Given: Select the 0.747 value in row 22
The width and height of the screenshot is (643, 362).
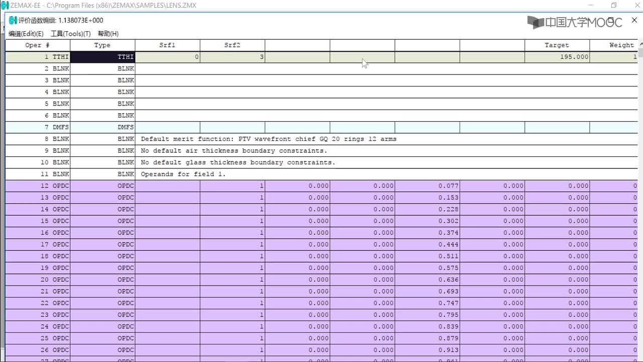Looking at the screenshot, I should [427, 303].
